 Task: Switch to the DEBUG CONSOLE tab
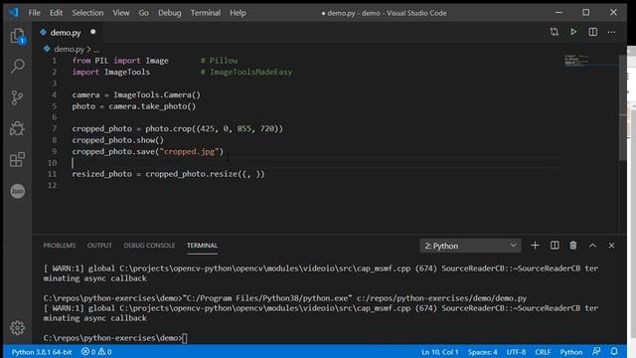pos(149,246)
